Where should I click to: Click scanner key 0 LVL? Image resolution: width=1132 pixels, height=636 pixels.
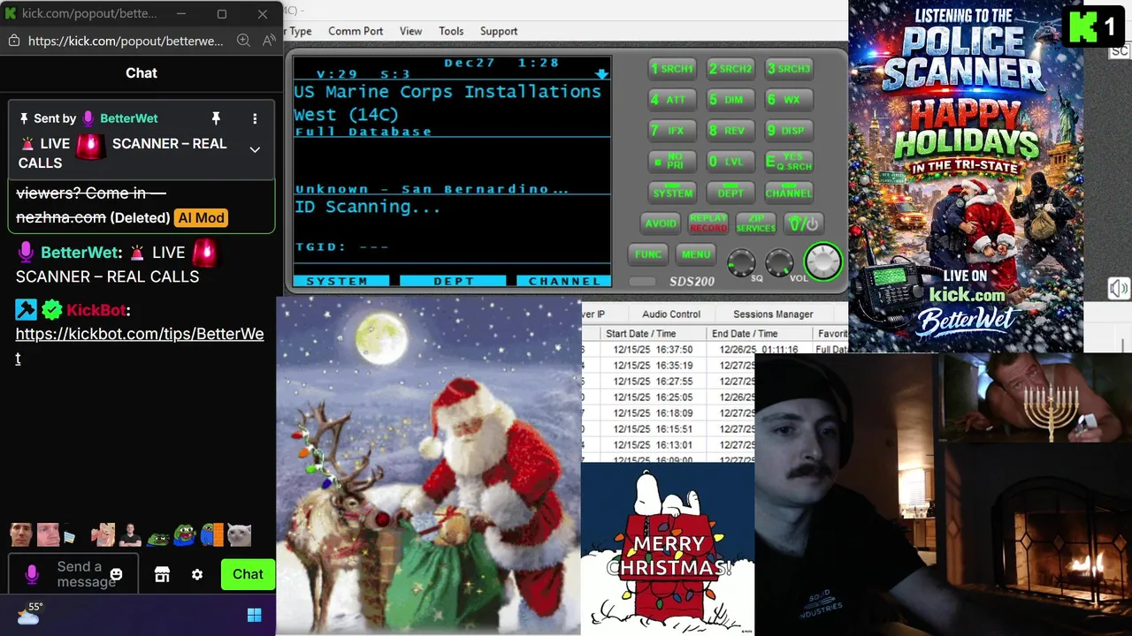(x=730, y=162)
